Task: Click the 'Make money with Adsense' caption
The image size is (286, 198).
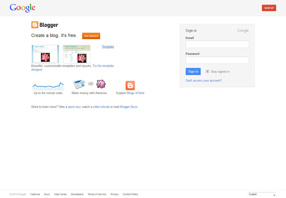Action: 89,93
